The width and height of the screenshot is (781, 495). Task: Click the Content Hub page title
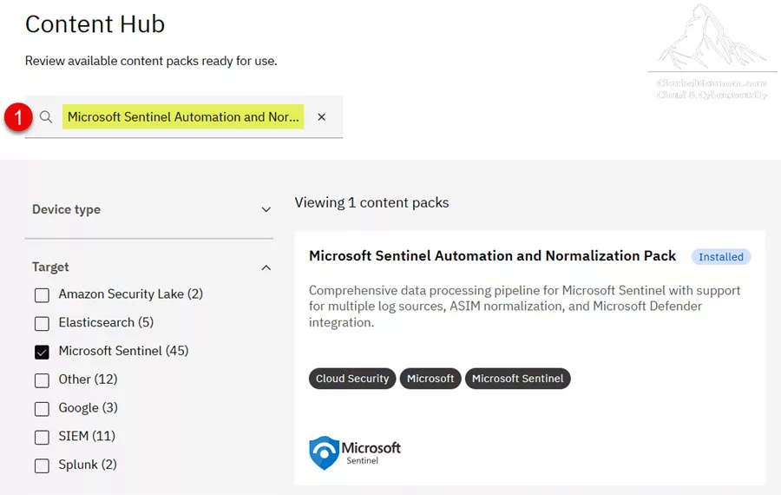(x=95, y=24)
